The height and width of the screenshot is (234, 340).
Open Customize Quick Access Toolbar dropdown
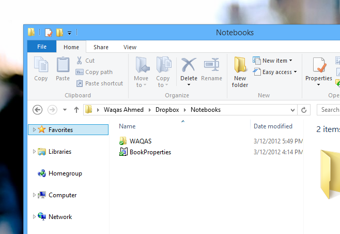pyautogui.click(x=69, y=33)
